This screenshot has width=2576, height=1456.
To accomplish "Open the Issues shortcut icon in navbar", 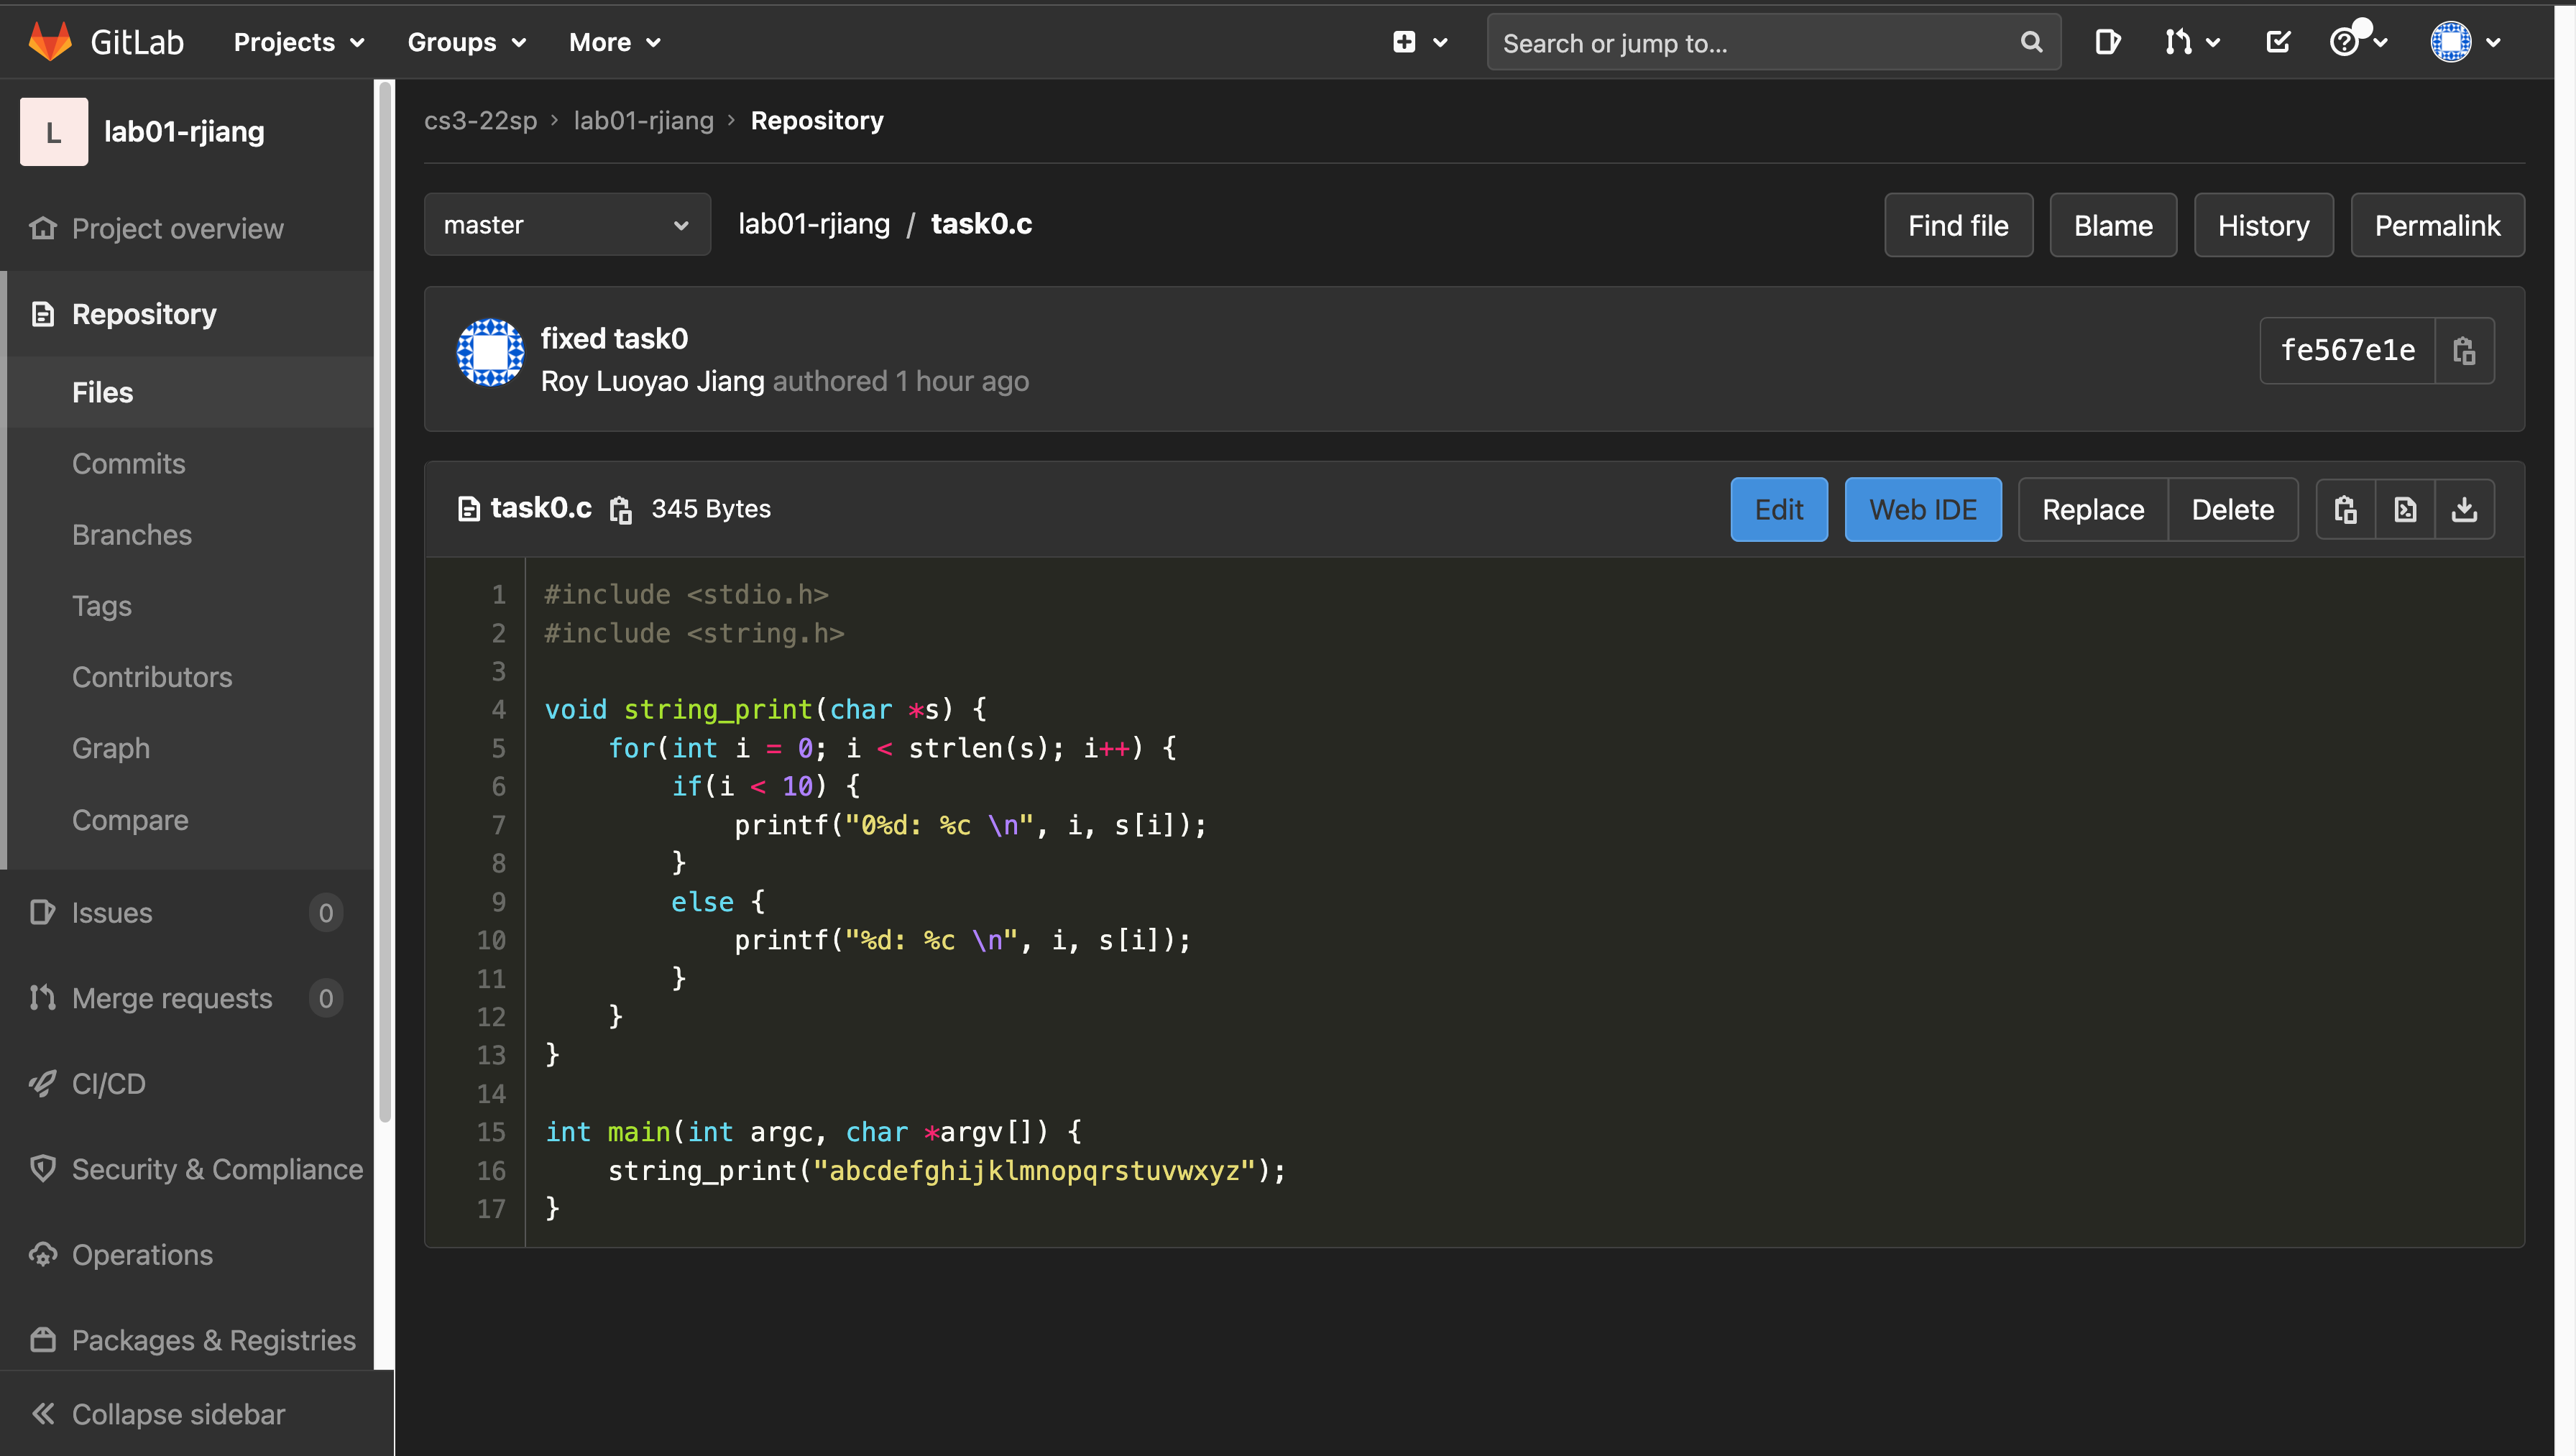I will click(2107, 42).
